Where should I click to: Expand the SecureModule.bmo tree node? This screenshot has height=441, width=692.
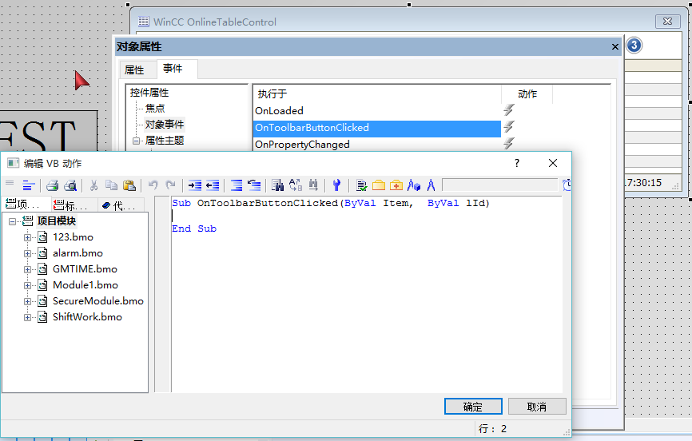[x=27, y=301]
